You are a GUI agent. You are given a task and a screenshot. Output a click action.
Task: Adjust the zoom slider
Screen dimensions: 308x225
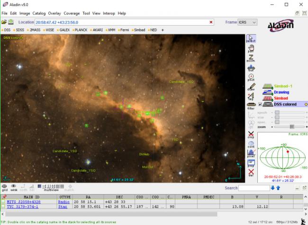click(x=291, y=127)
